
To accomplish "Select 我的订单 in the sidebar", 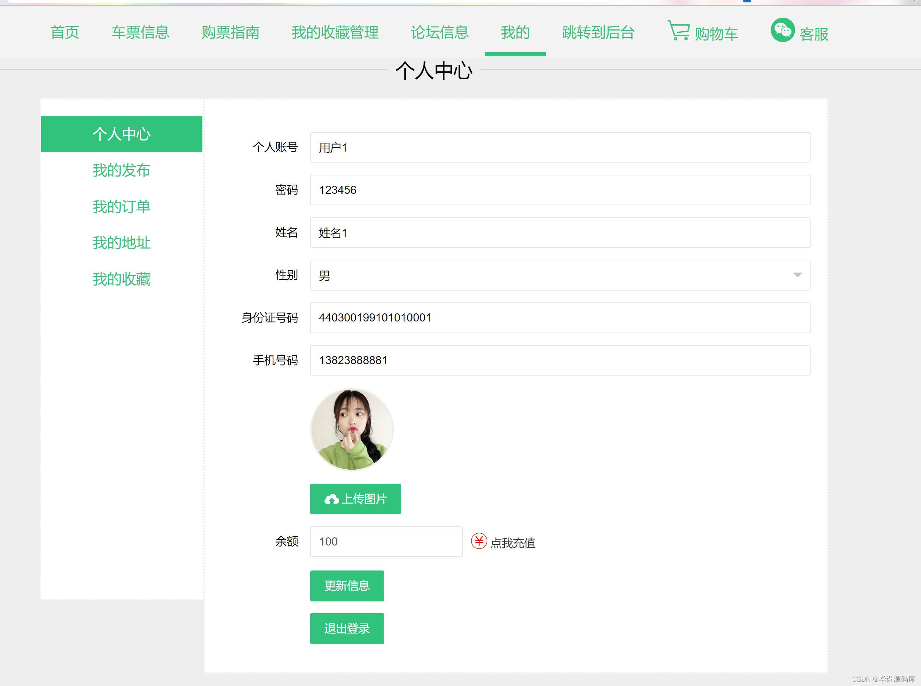I will pos(121,207).
